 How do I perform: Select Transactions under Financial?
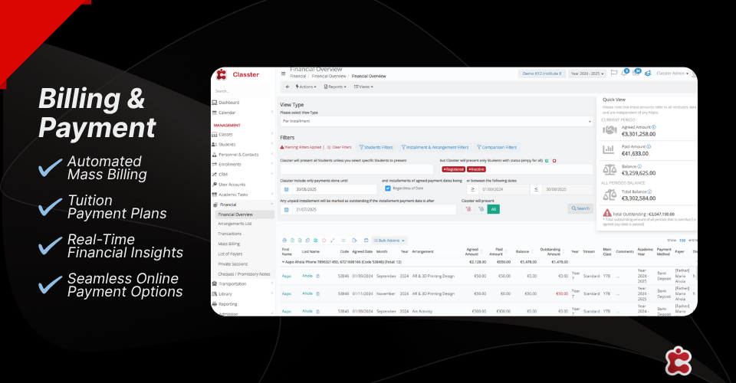click(x=230, y=234)
